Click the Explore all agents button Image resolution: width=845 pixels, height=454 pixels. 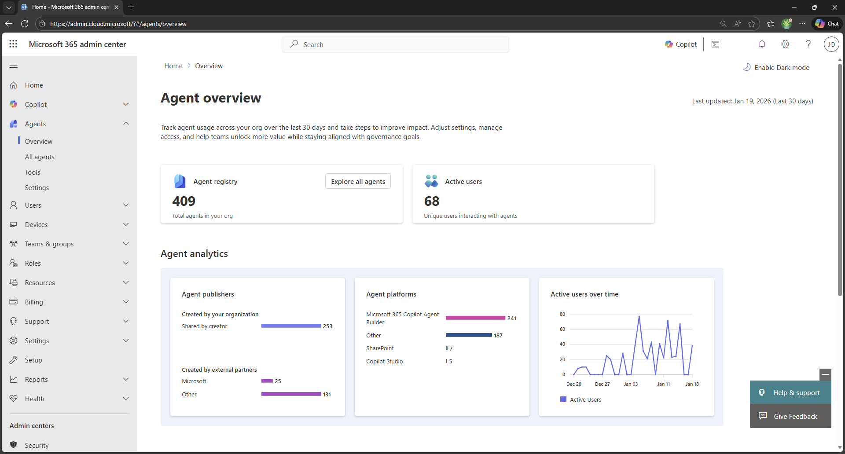click(358, 181)
